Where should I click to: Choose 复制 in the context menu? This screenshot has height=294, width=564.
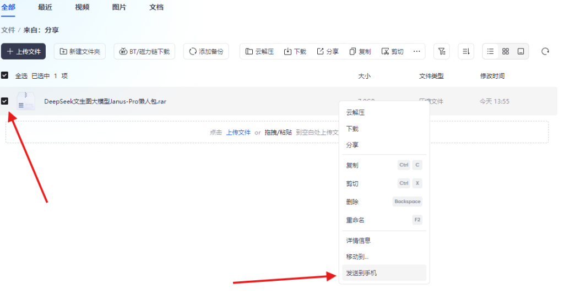point(384,165)
